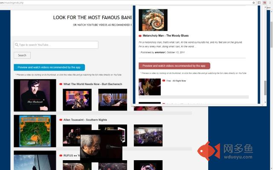
Task: Open the Chrome three-dot menu
Action: tap(270, 3)
